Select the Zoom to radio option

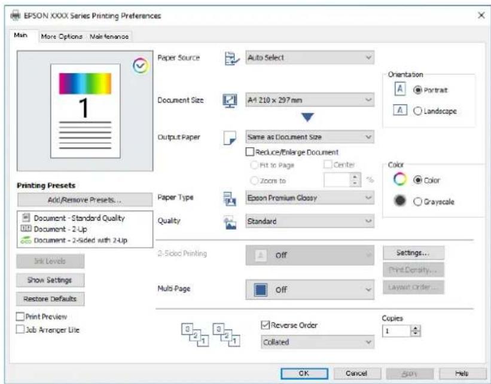pos(254,181)
